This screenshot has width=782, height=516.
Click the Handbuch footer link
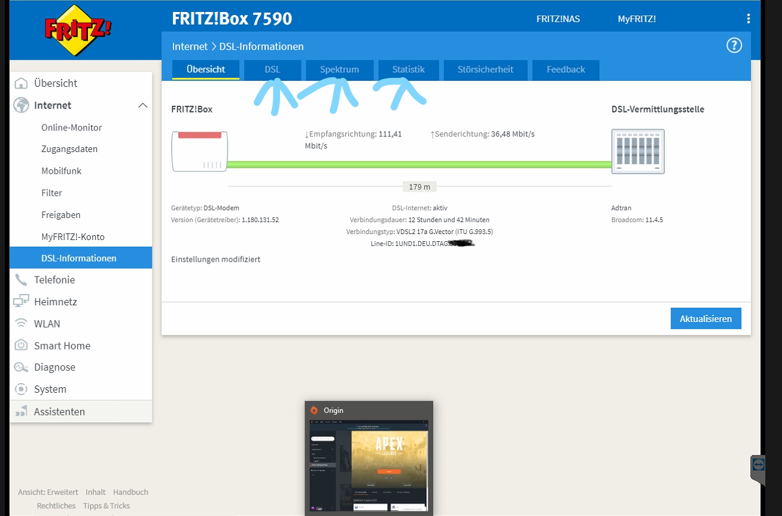pos(130,492)
